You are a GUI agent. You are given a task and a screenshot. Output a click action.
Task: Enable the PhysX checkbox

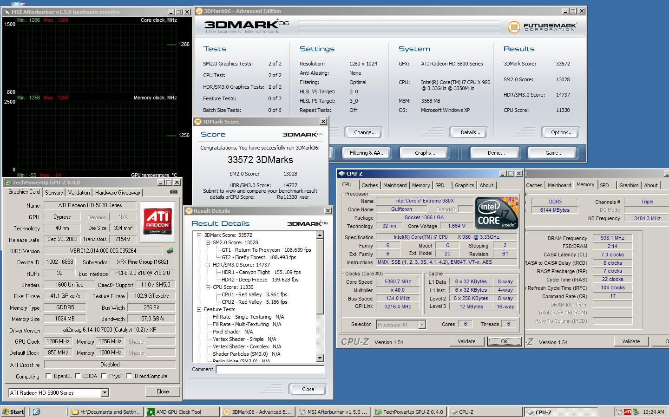tap(104, 376)
